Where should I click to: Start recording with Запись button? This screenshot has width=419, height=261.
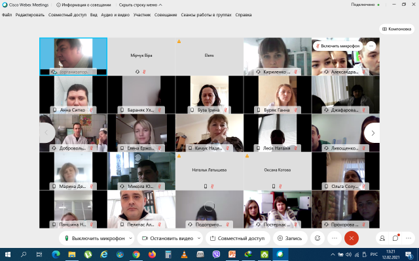click(289, 238)
